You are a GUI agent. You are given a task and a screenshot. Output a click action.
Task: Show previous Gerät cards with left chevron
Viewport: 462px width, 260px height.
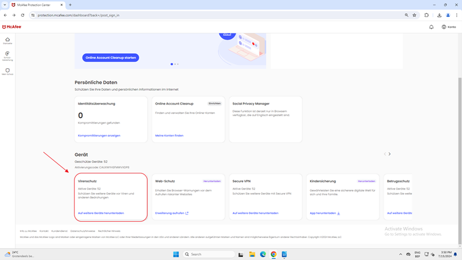(385, 154)
